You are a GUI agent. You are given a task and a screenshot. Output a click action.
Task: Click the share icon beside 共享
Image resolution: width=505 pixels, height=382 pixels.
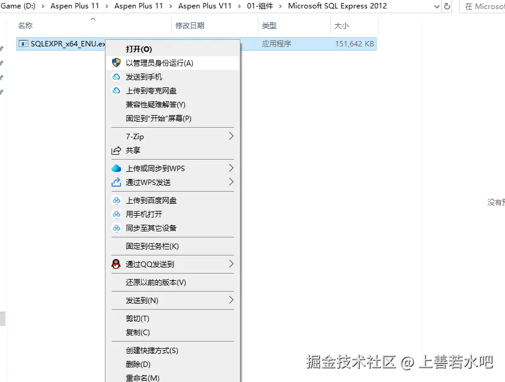click(x=116, y=150)
